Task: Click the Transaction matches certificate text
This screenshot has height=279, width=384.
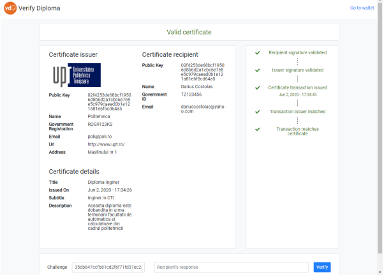Action: point(297,132)
